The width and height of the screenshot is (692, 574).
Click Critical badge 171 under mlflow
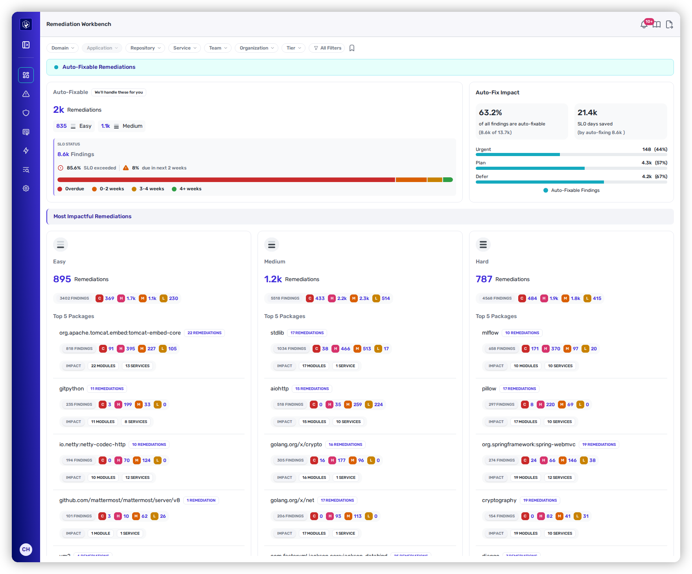pos(530,349)
